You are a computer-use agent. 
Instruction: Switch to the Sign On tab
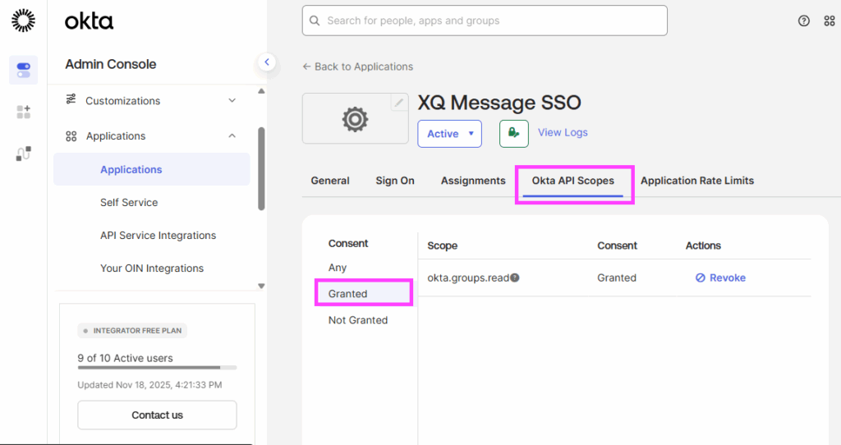[395, 181]
